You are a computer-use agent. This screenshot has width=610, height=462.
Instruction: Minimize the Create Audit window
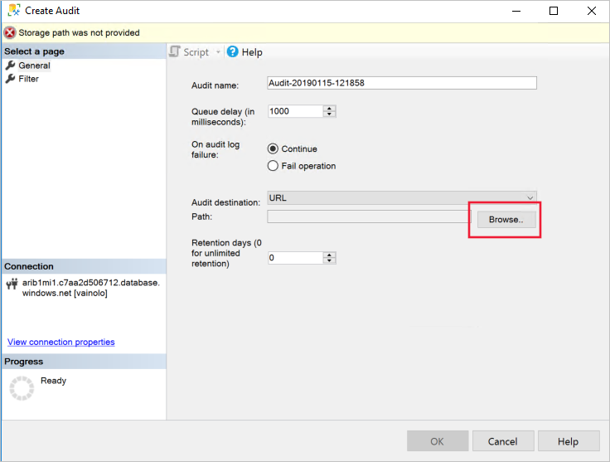tap(516, 11)
